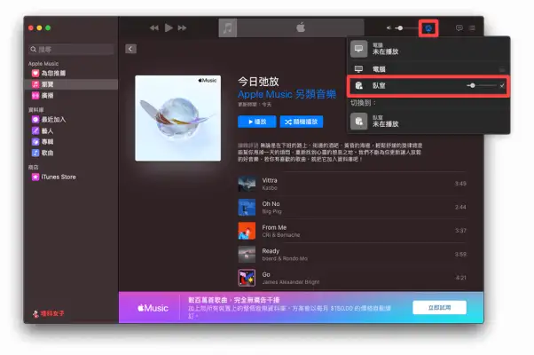
Task: Click the 專輯 album icon
Action: point(35,142)
